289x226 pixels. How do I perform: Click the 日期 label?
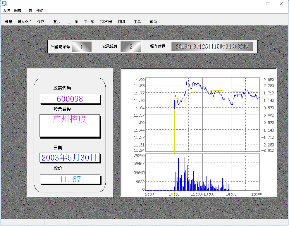point(58,148)
